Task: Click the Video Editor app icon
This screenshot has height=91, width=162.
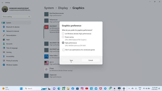Action: pyautogui.click(x=46, y=57)
